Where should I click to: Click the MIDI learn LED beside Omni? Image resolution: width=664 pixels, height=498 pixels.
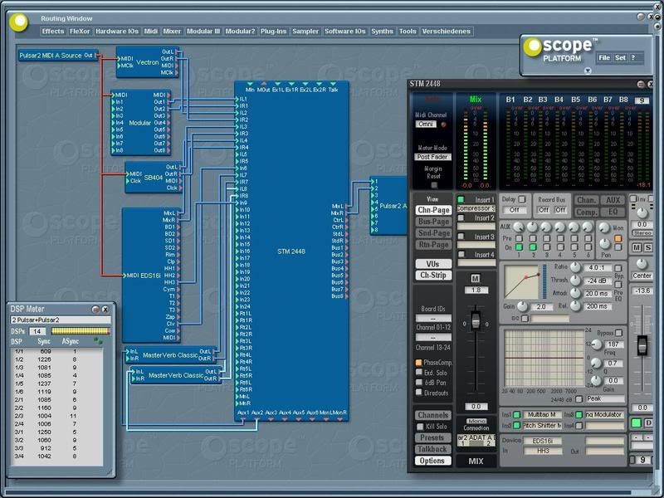(443, 124)
